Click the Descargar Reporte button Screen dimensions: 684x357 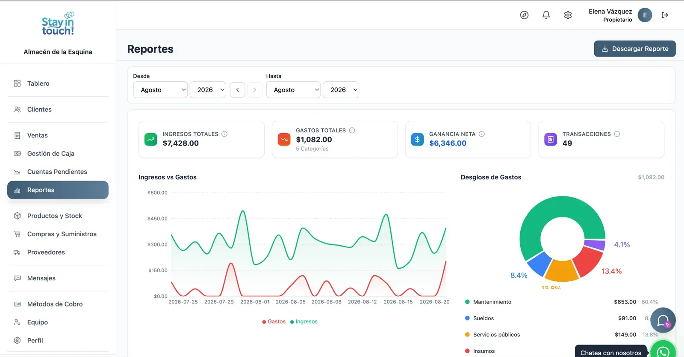pos(635,49)
